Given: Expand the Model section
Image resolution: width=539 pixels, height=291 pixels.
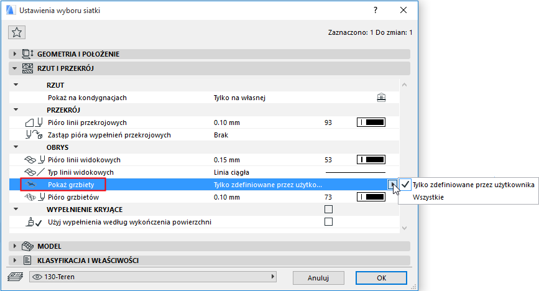Looking at the screenshot, I should coord(16,246).
